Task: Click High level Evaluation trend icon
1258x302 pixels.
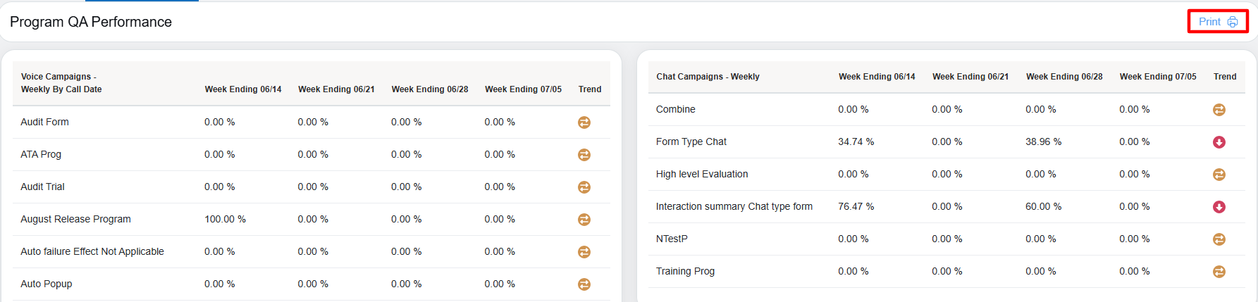Action: pos(1219,175)
